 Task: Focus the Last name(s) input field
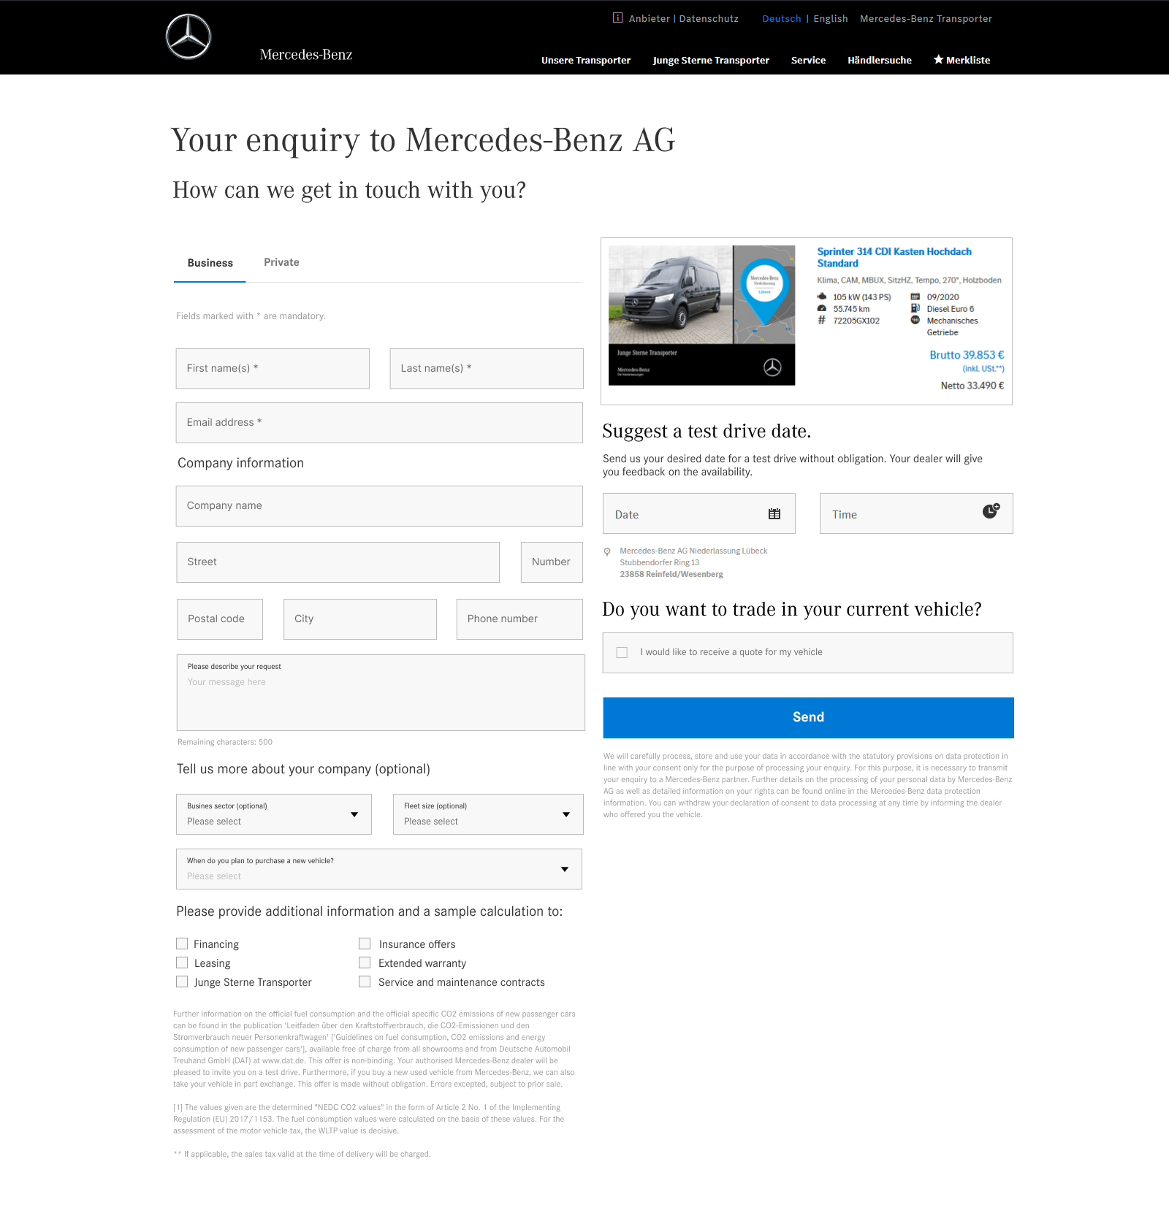coord(487,369)
